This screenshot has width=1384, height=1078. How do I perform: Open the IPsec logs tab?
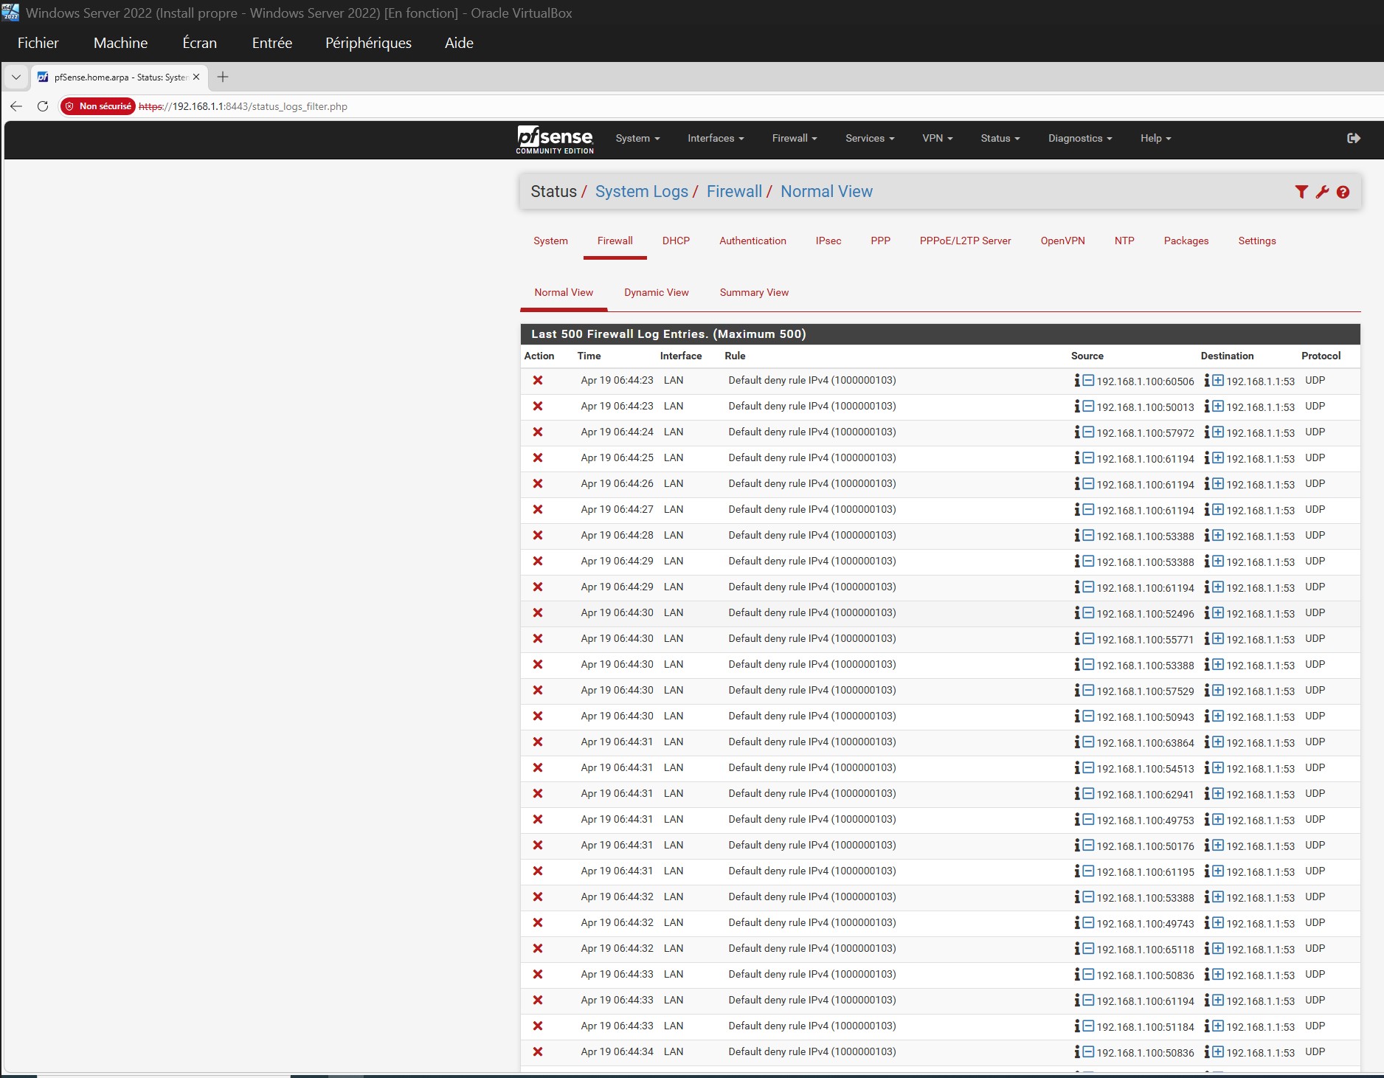tap(828, 241)
